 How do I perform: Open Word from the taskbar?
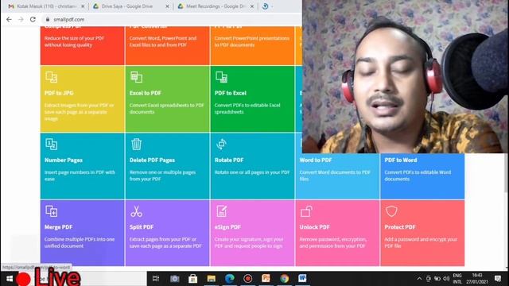pos(302,279)
